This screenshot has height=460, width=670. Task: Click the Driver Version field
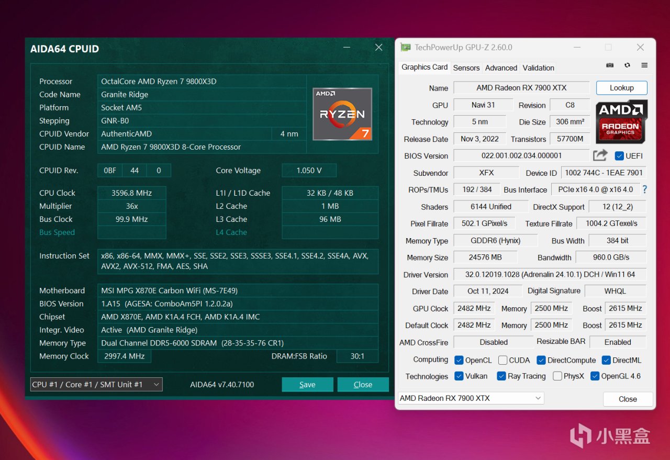[550, 274]
